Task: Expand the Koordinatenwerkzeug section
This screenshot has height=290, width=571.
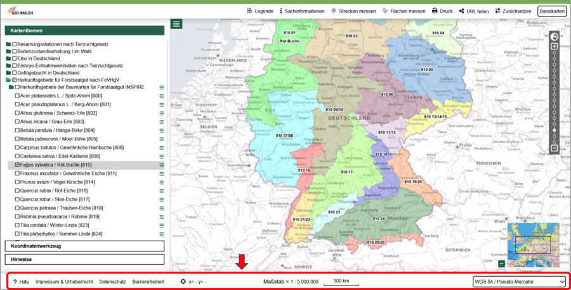Action: (x=84, y=246)
